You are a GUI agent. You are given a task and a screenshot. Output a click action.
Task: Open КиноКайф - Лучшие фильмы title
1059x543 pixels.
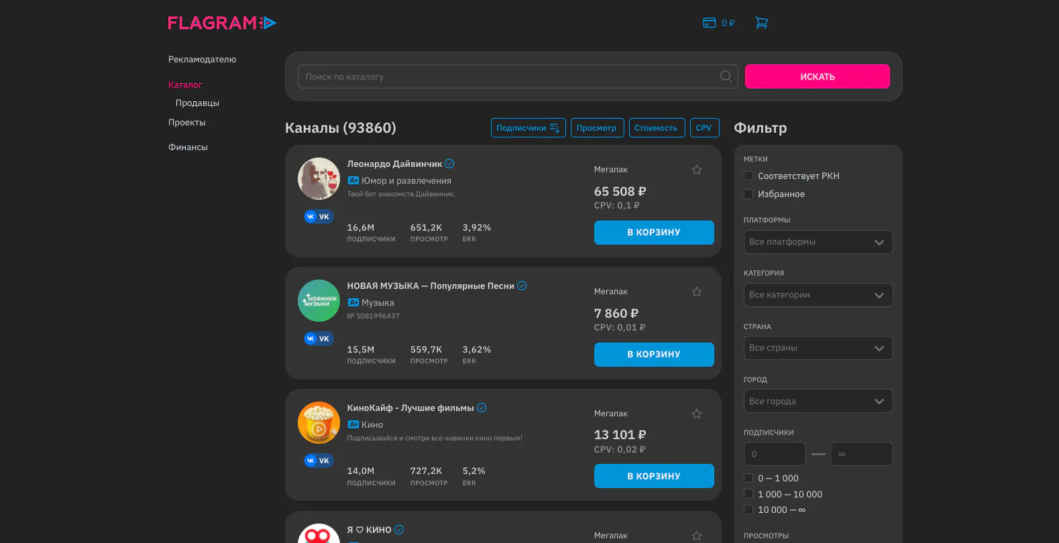click(x=410, y=408)
